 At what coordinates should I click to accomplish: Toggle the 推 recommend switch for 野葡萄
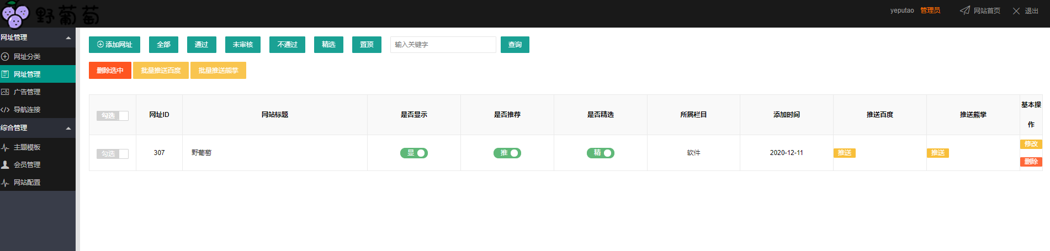point(507,153)
